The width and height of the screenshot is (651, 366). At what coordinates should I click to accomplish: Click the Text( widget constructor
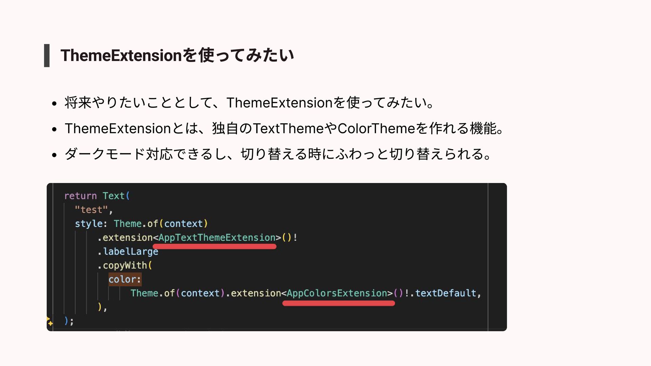pos(116,196)
